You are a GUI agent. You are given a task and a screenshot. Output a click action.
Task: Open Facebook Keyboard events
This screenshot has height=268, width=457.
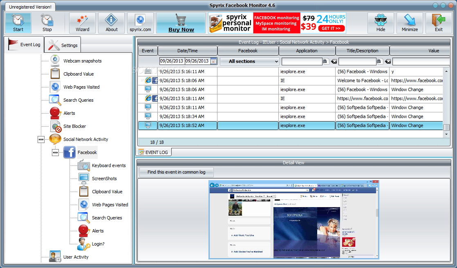109,165
